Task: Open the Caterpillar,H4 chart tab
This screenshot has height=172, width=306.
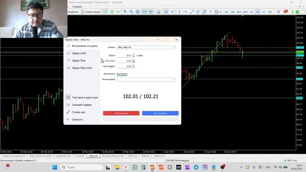Action: [x=63, y=156]
